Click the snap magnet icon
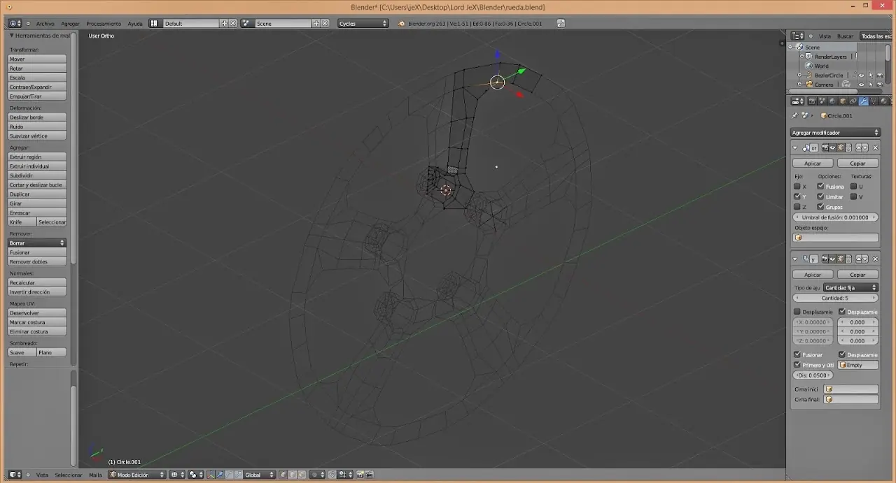Viewport: 896px width, 483px height. click(x=332, y=475)
